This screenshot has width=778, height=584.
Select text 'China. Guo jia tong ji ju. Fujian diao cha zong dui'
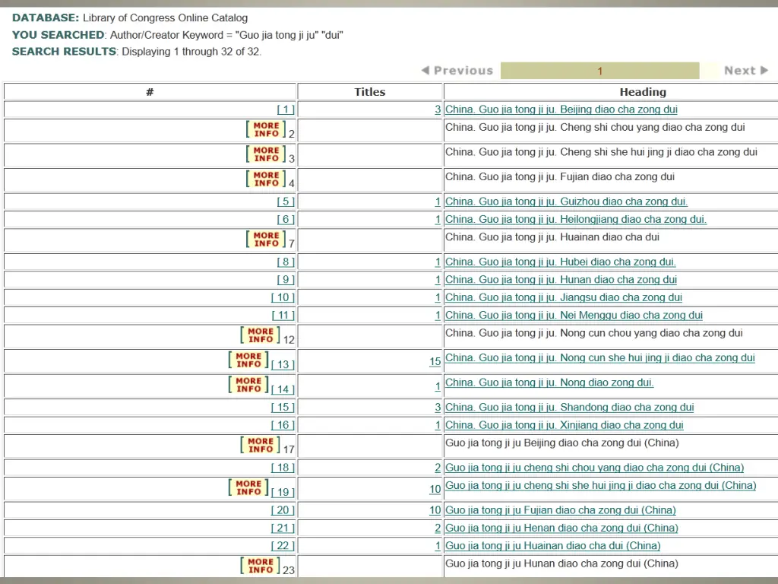click(560, 176)
